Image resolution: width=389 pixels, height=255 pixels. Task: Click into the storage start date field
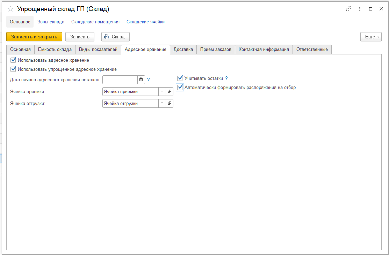click(120, 80)
